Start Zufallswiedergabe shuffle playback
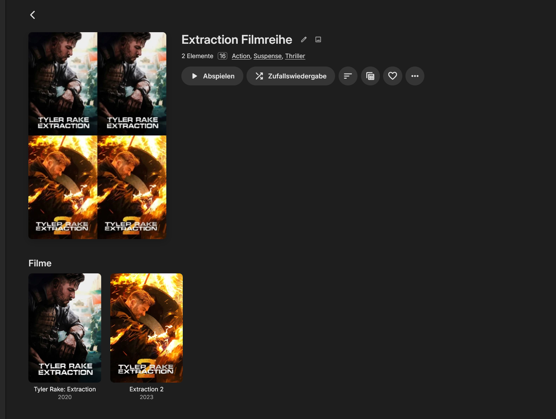The height and width of the screenshot is (419, 556). coord(291,76)
